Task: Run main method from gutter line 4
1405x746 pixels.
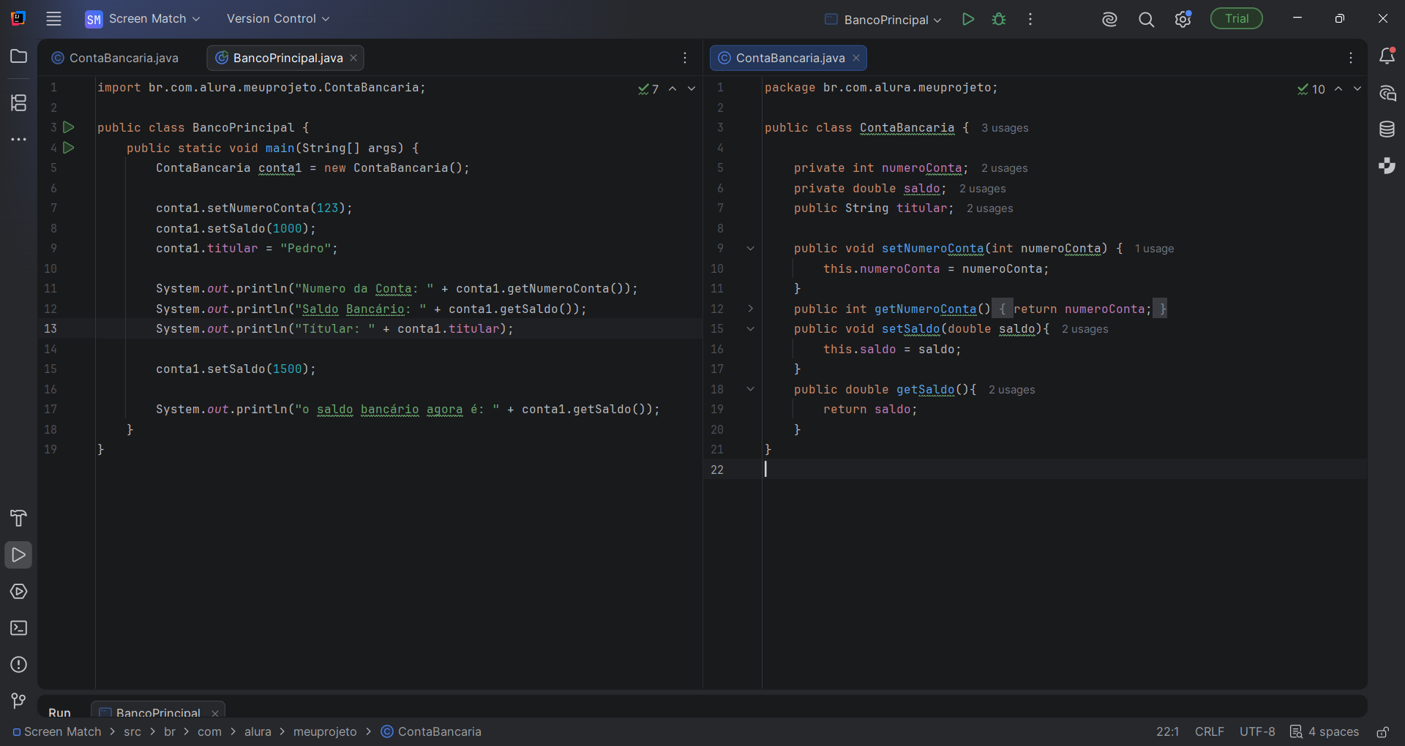Action: (69, 148)
